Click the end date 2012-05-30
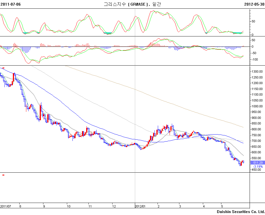Viewport: 265px width, 215px height. [254, 4]
